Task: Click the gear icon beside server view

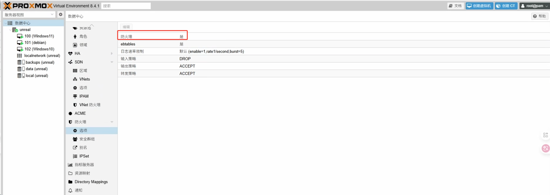Action: click(60, 15)
